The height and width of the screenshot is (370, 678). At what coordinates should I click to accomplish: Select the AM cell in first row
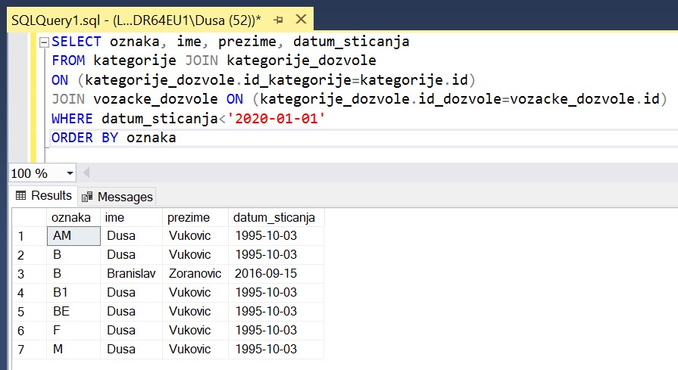point(72,236)
